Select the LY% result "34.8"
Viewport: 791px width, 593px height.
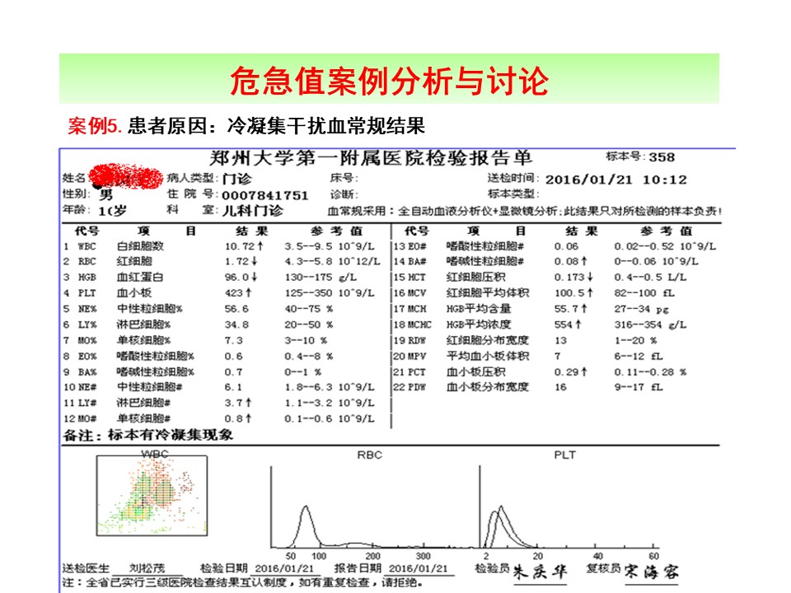click(x=236, y=325)
